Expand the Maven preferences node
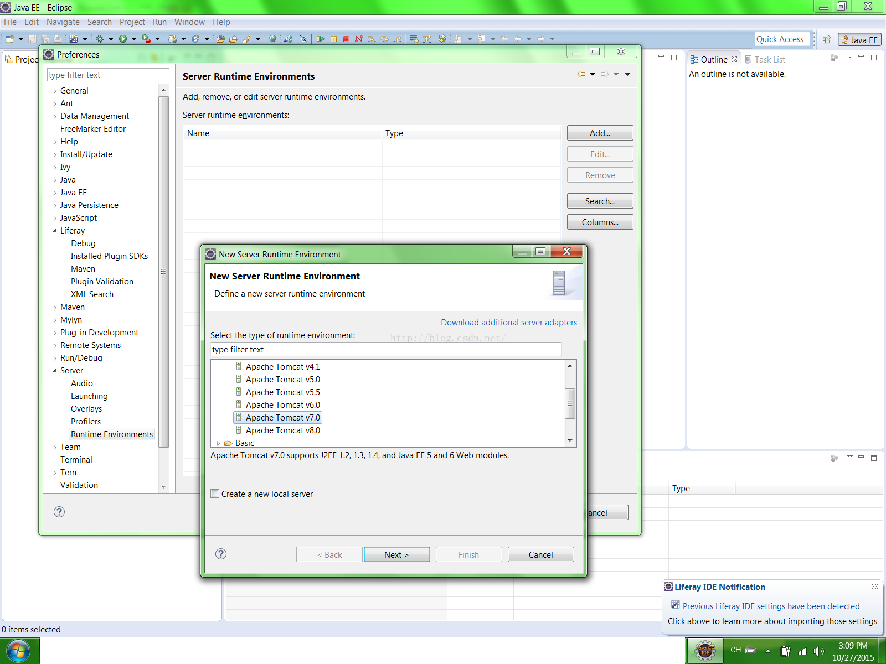 pyautogui.click(x=55, y=307)
